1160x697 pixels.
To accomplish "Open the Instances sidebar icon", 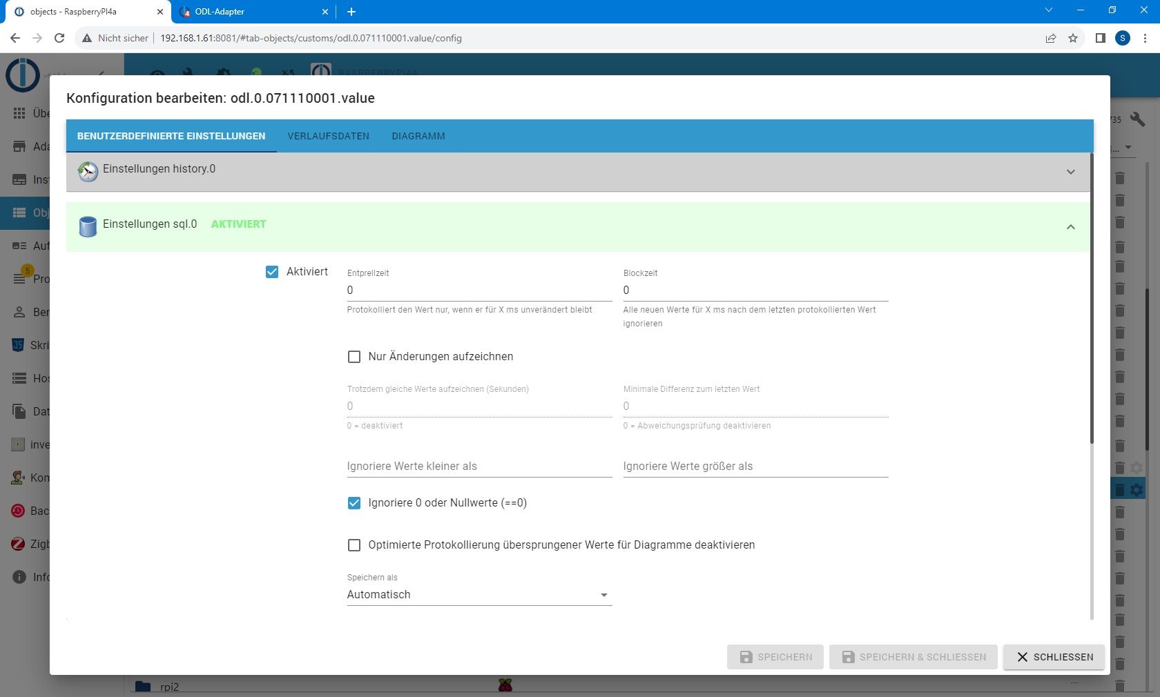I will click(x=19, y=179).
